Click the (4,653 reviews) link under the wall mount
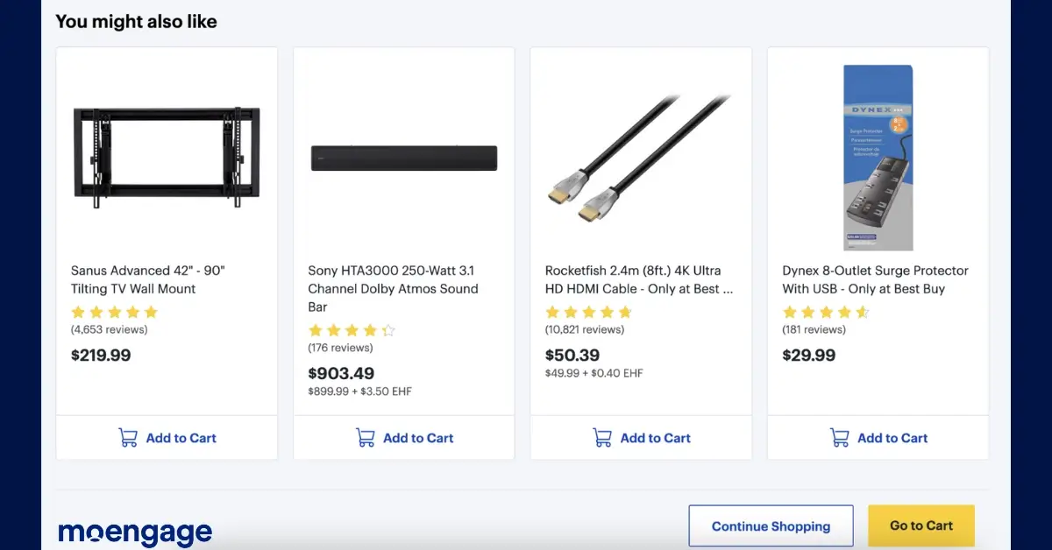 (109, 330)
